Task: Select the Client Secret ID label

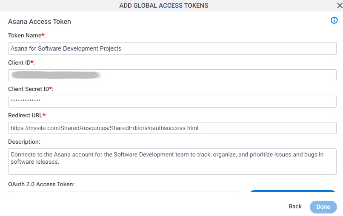Action: coord(31,89)
